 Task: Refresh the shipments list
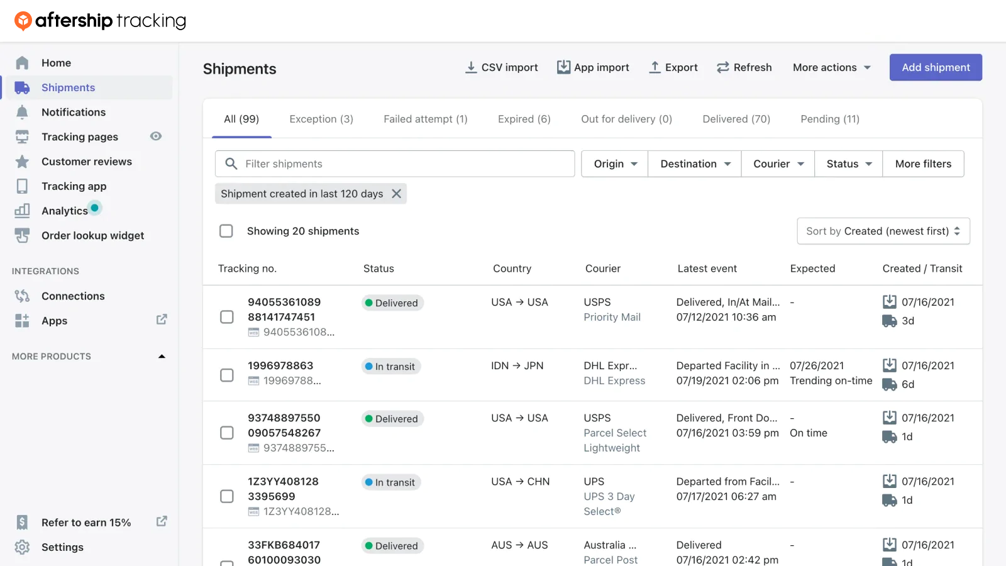pyautogui.click(x=744, y=67)
